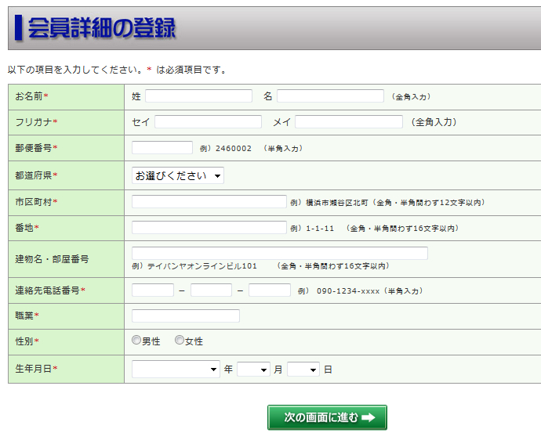Expand the birth day dropdown
541x440 pixels.
point(303,370)
